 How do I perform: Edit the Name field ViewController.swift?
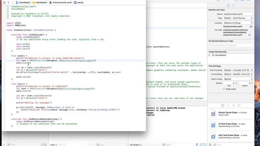(x=238, y=14)
